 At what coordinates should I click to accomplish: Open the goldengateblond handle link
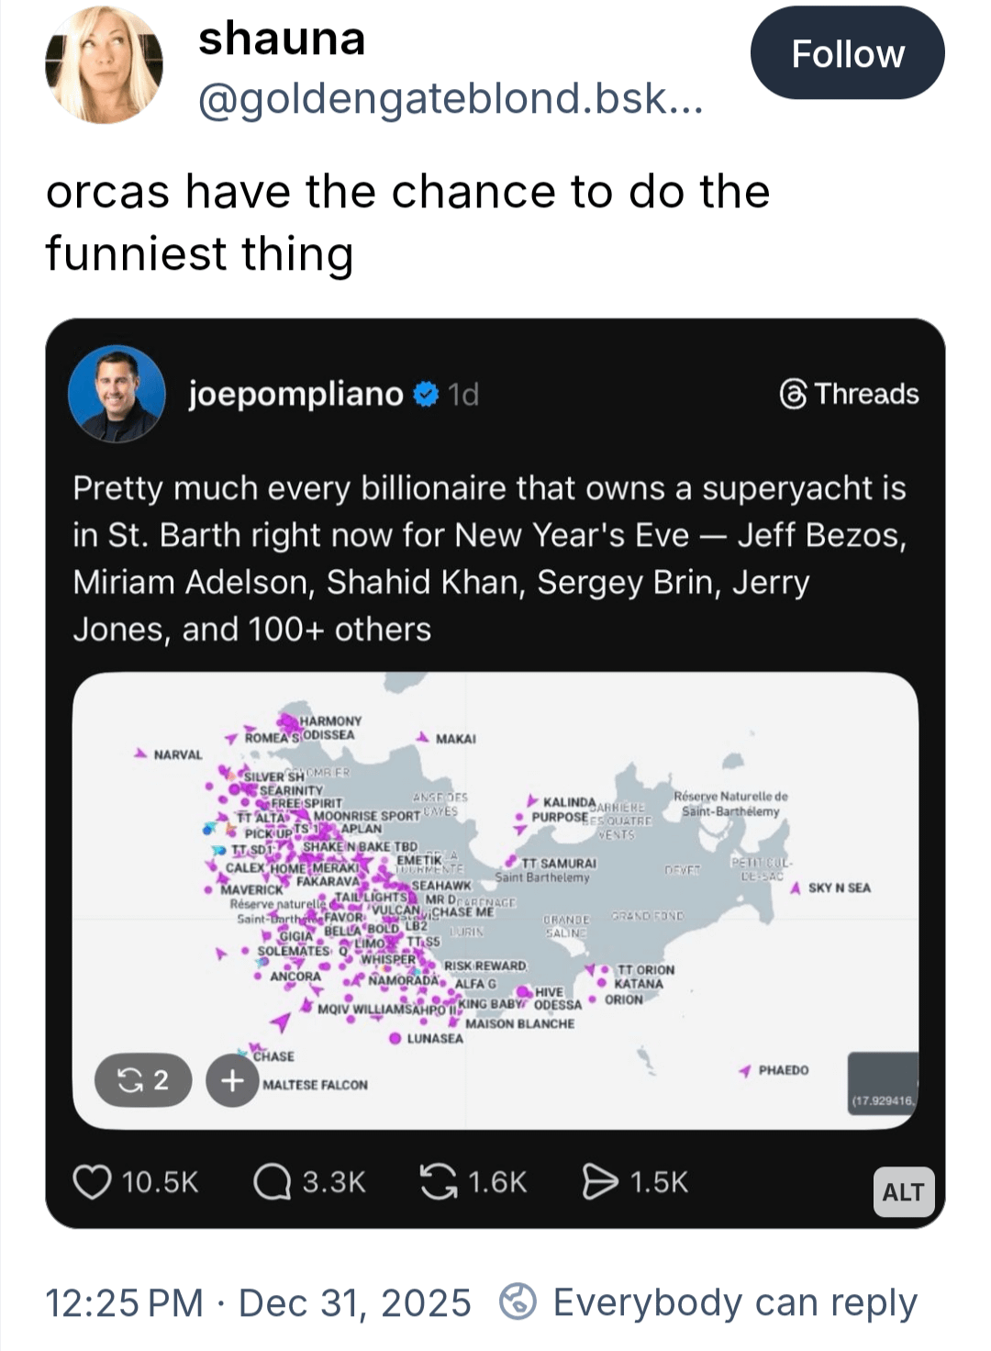pyautogui.click(x=451, y=98)
